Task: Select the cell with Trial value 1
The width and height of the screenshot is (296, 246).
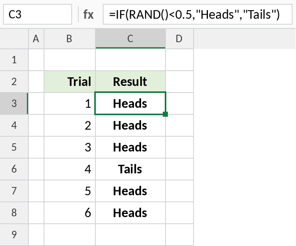Action: click(x=70, y=103)
